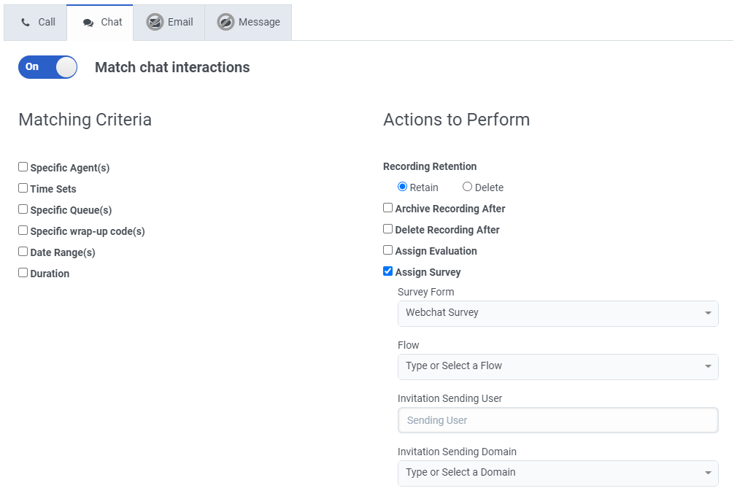
Task: Click the Message tab icon
Action: [x=225, y=22]
